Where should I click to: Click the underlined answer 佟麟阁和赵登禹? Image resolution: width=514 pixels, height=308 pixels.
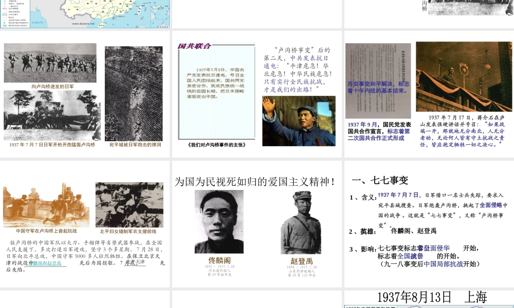(x=45, y=263)
